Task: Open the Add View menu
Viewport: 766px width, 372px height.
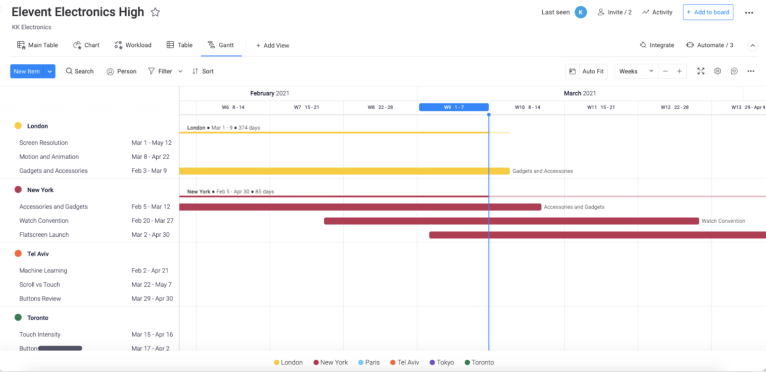Action: (x=273, y=45)
